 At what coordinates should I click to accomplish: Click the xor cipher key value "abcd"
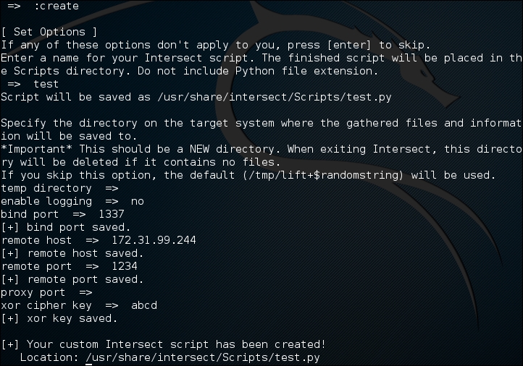143,305
